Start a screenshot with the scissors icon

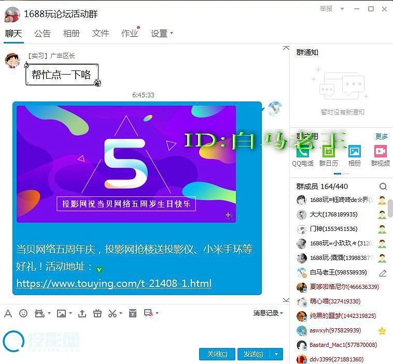click(113, 313)
